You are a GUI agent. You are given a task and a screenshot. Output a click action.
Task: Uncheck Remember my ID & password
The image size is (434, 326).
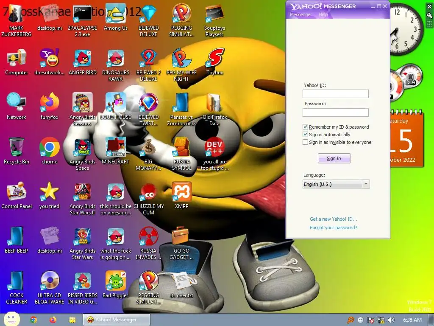[x=305, y=126]
